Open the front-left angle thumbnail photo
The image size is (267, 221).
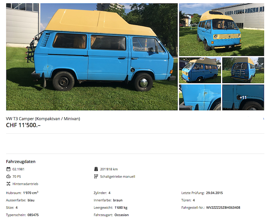coord(200,70)
